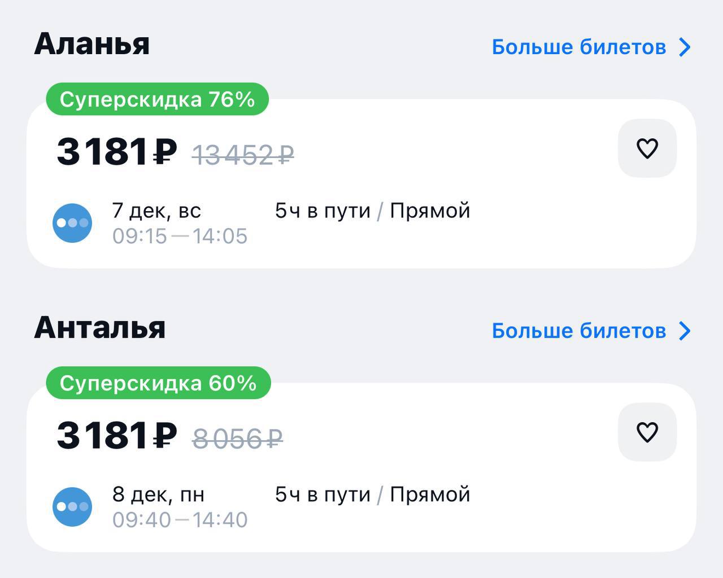Add the Alanya ticket to favorites with the heart
This screenshot has height=578, width=723.
click(x=647, y=148)
